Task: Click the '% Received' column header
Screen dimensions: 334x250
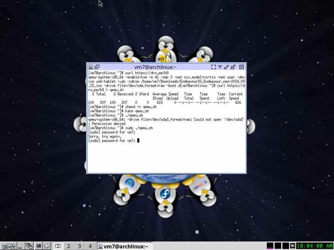Action: (x=123, y=94)
